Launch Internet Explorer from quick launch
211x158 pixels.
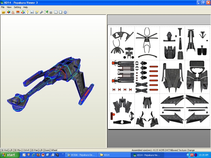34,155
